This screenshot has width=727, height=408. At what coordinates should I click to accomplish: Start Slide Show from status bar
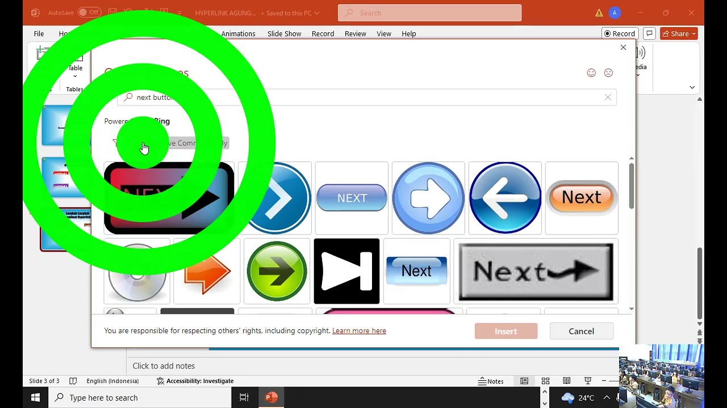[x=588, y=381]
